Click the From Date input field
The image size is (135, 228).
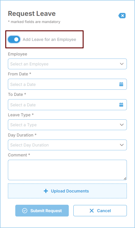click(67, 84)
